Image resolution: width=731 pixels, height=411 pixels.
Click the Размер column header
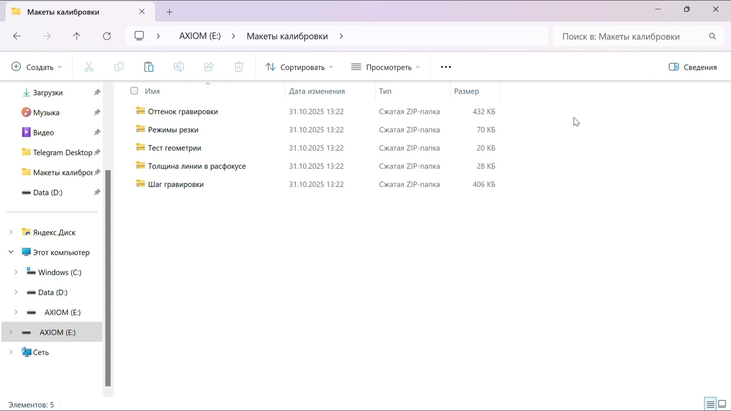pyautogui.click(x=467, y=91)
